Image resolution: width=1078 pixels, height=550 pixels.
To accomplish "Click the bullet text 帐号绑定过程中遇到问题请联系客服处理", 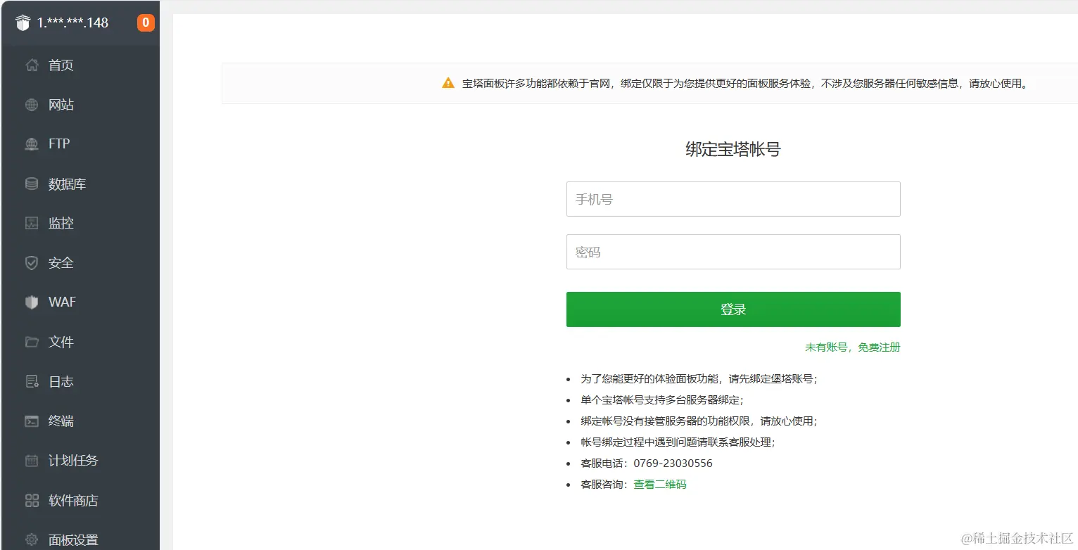I will coord(678,442).
